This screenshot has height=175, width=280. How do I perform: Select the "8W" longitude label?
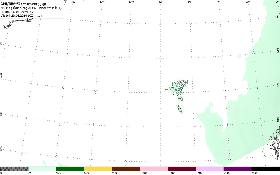160,2
